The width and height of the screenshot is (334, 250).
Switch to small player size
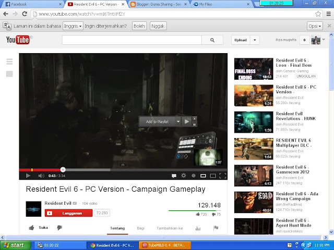tap(203, 176)
